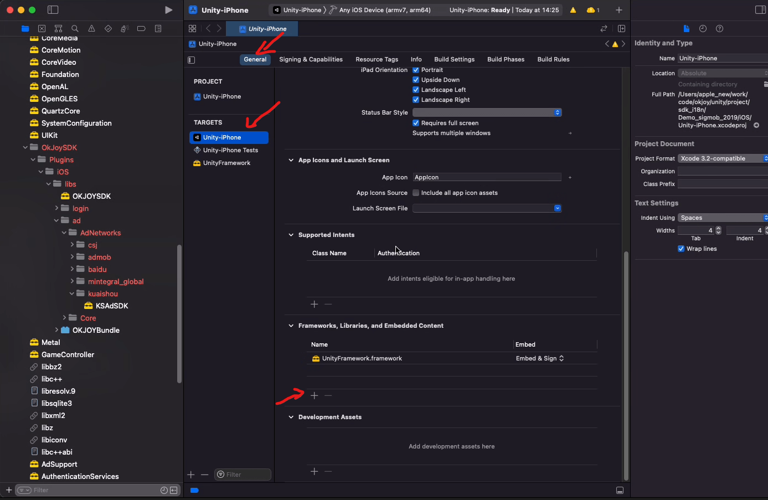Open the related items grid menu
This screenshot has height=500, width=768.
192,29
